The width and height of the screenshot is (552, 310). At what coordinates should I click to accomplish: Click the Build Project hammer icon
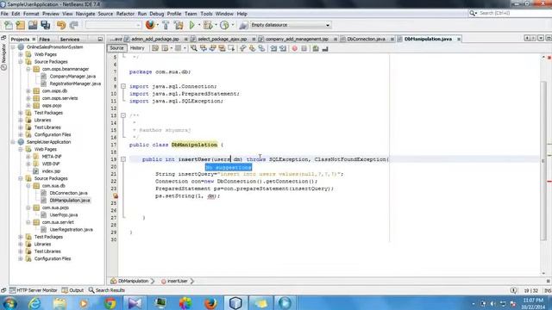point(166,25)
